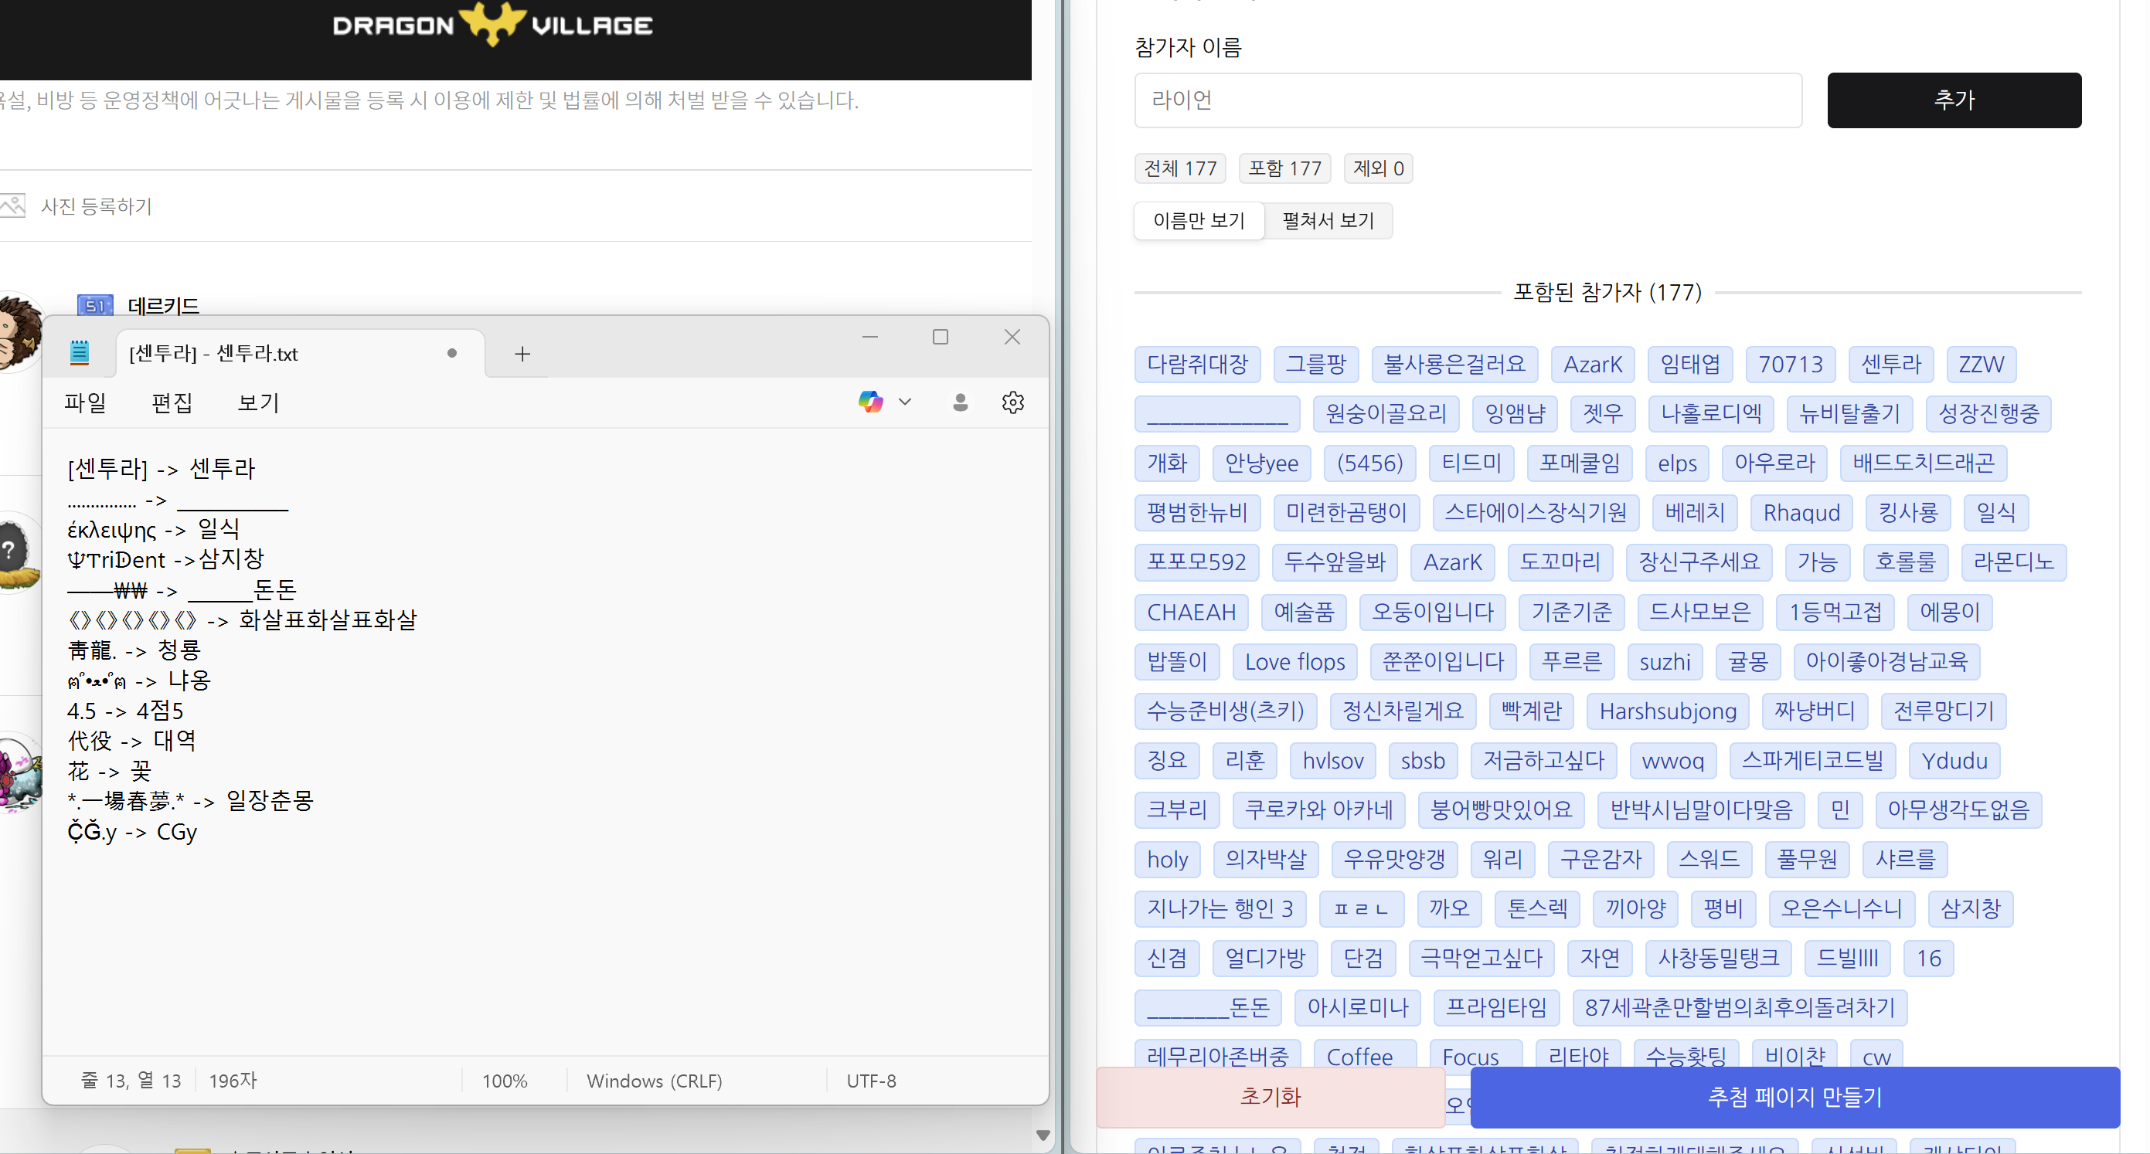The height and width of the screenshot is (1154, 2150).
Task: Click the 참가자 이름 input field
Action: click(1468, 100)
